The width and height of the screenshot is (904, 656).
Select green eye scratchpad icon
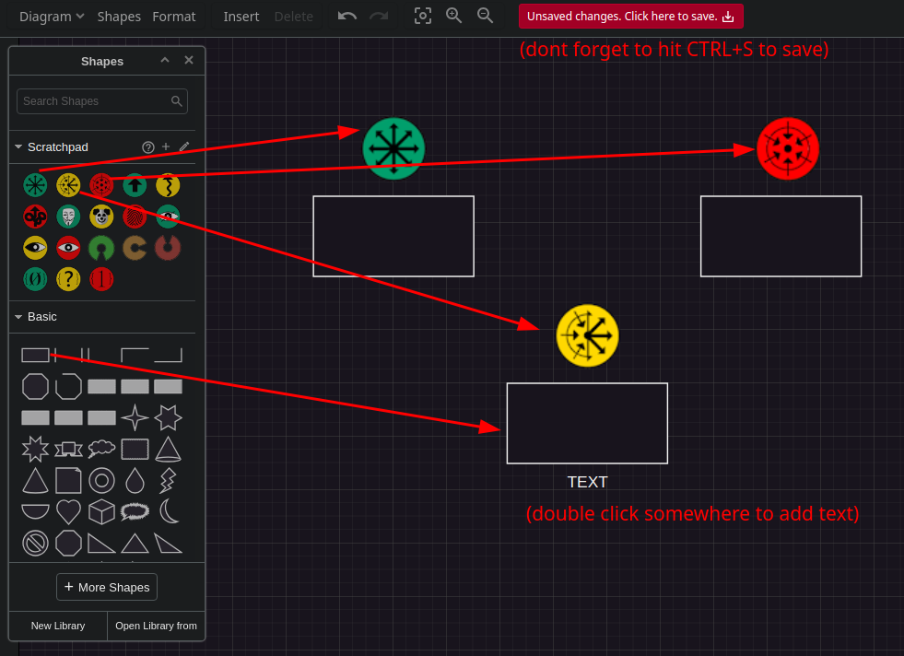(168, 217)
